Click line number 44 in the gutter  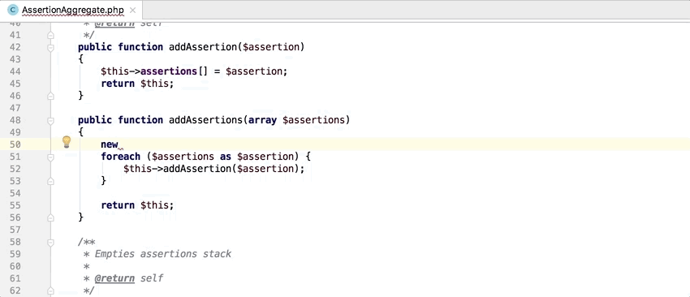point(15,71)
